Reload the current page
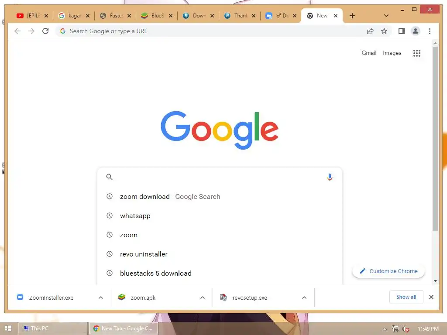The width and height of the screenshot is (447, 335). pyautogui.click(x=45, y=31)
